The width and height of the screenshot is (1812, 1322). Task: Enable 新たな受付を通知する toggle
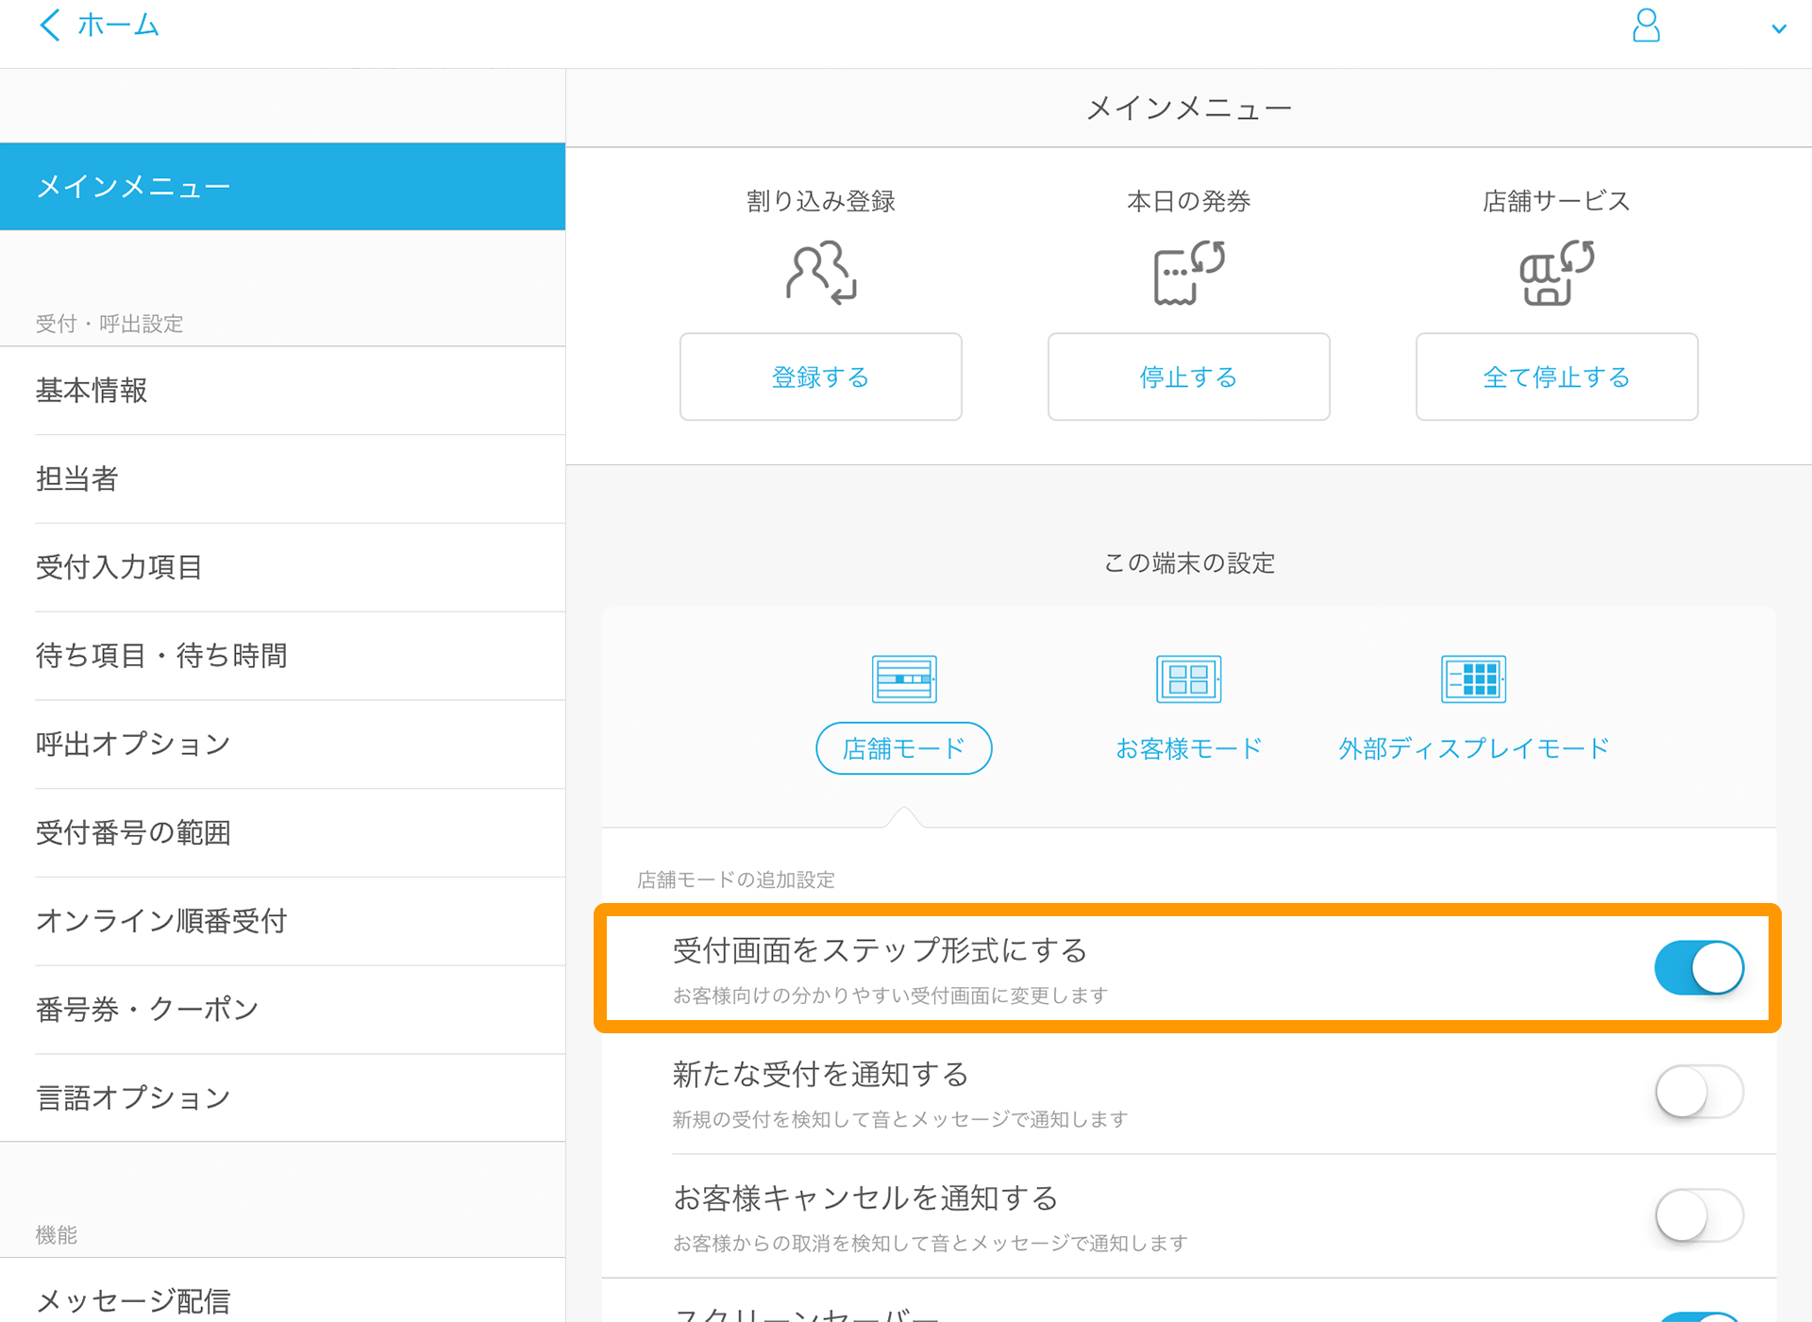click(1699, 1092)
